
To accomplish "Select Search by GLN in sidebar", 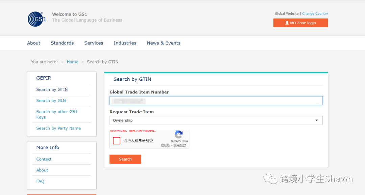I will (x=51, y=101).
